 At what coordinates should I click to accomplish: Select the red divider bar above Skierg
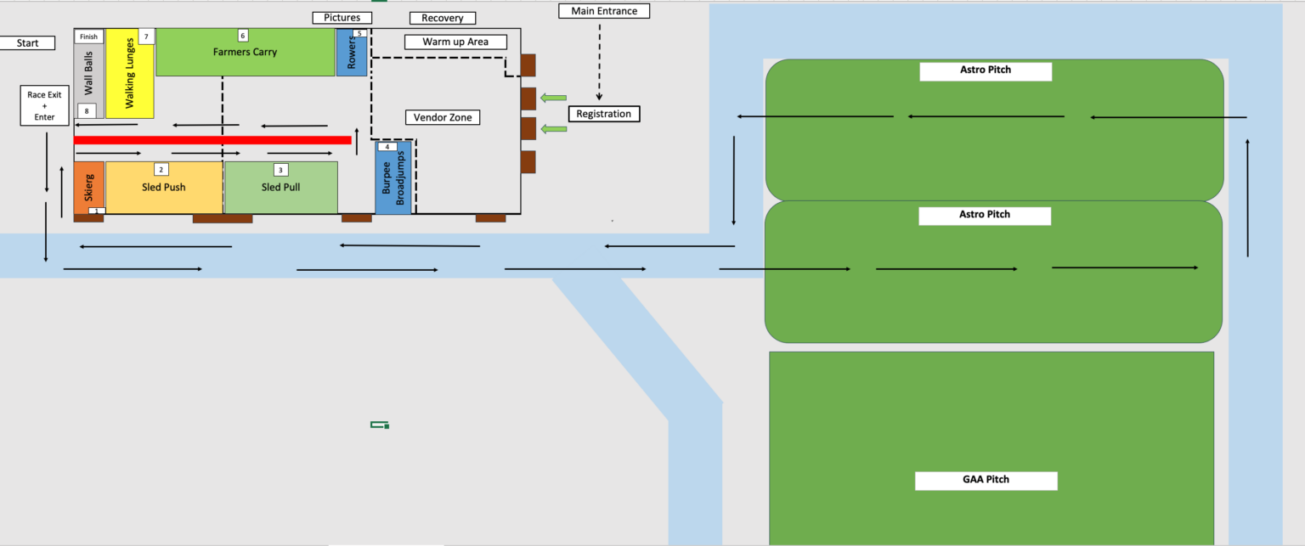pos(212,139)
